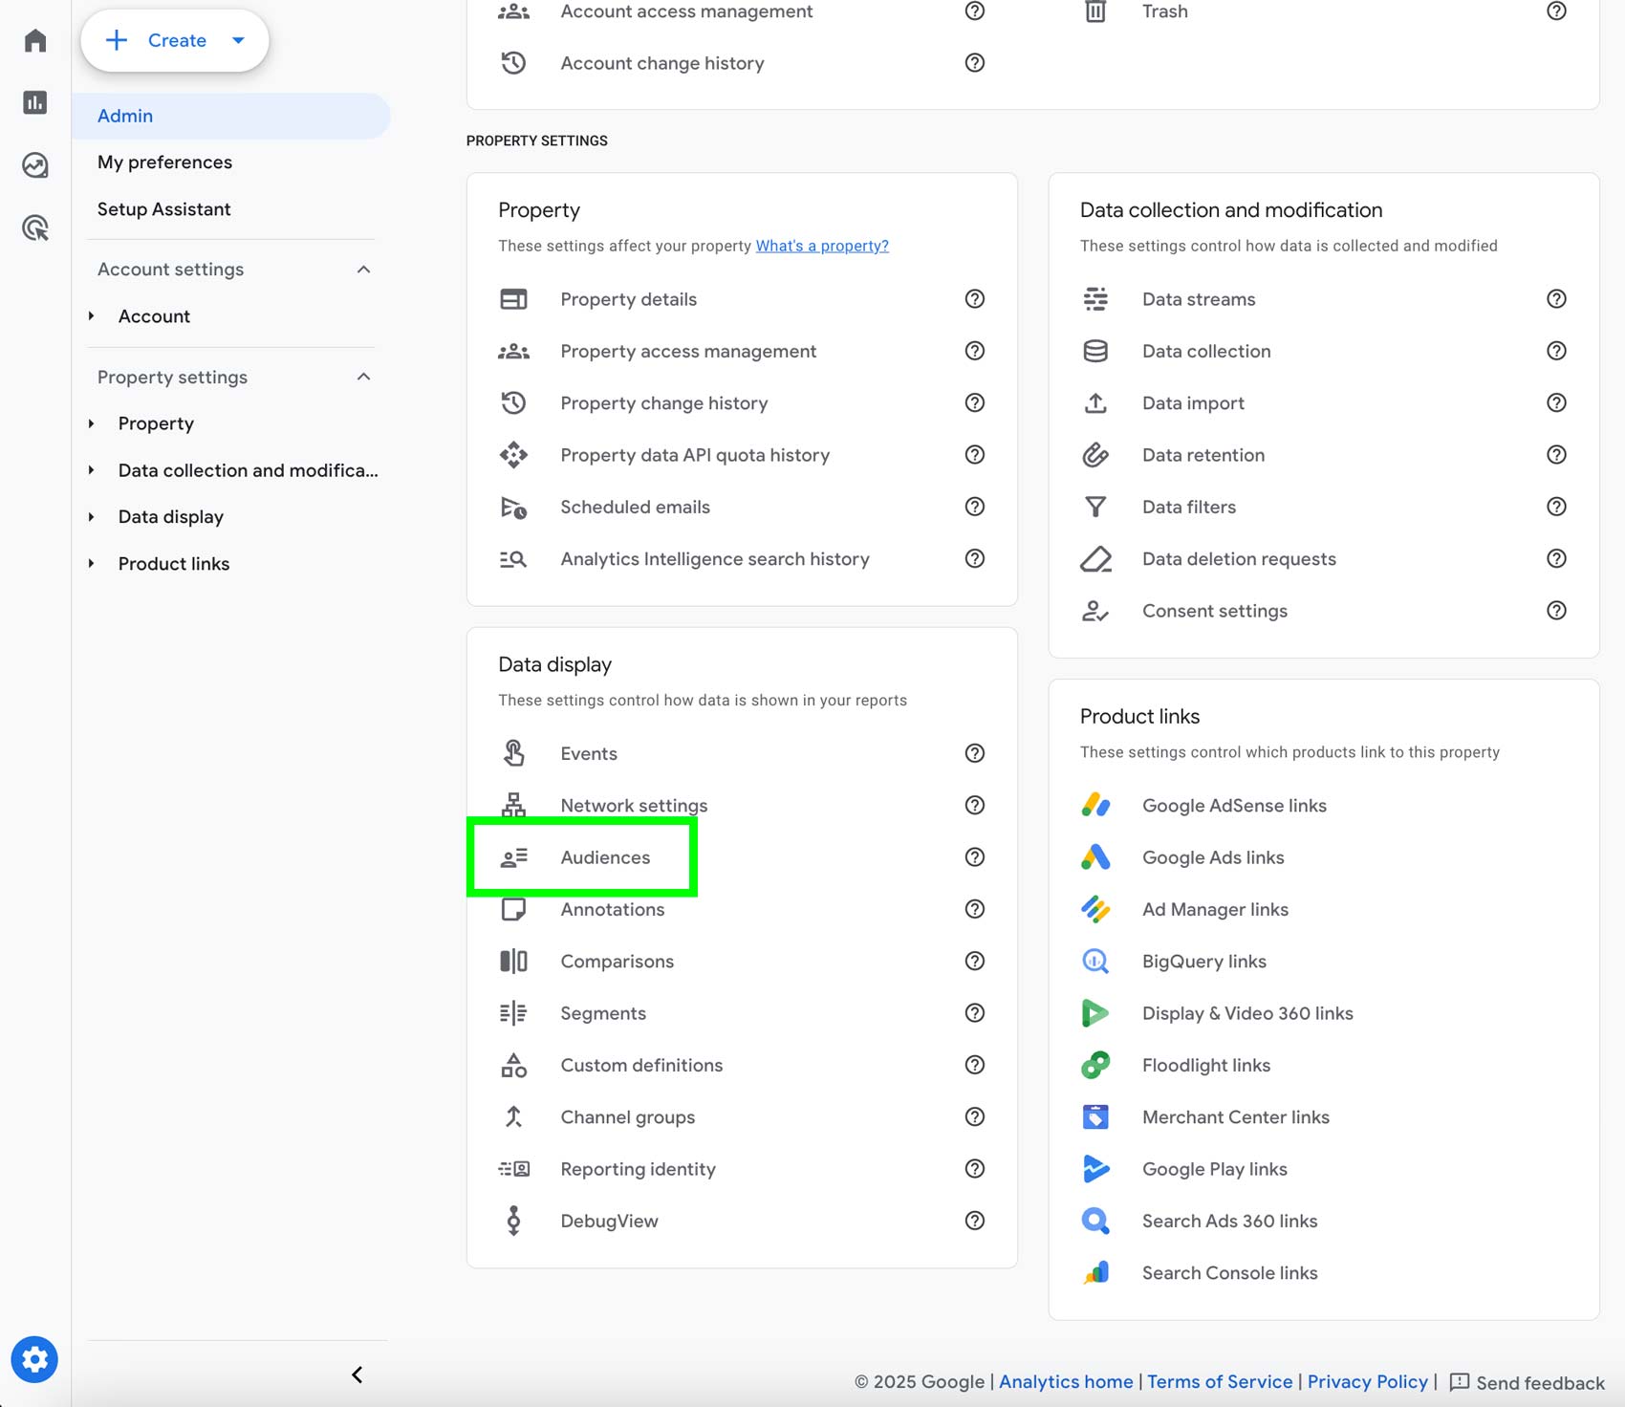Open the Create dropdown arrow

tap(238, 40)
